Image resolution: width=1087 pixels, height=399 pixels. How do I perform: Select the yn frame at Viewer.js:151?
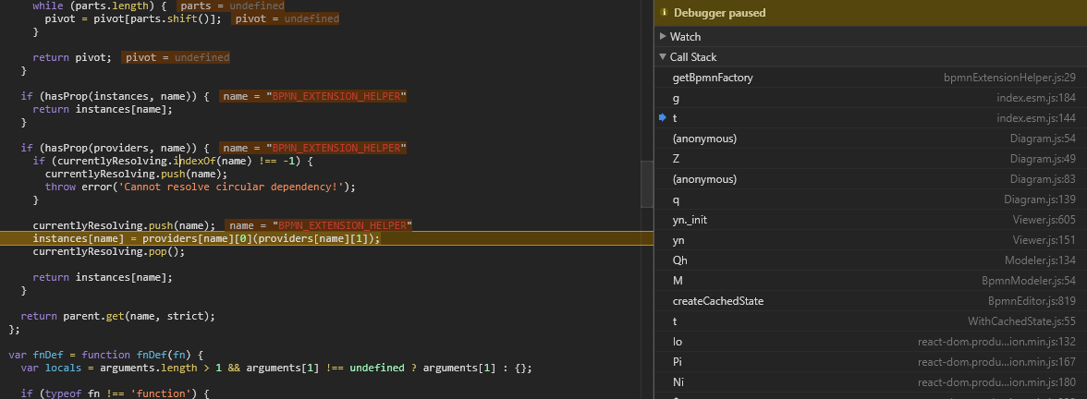(x=870, y=240)
